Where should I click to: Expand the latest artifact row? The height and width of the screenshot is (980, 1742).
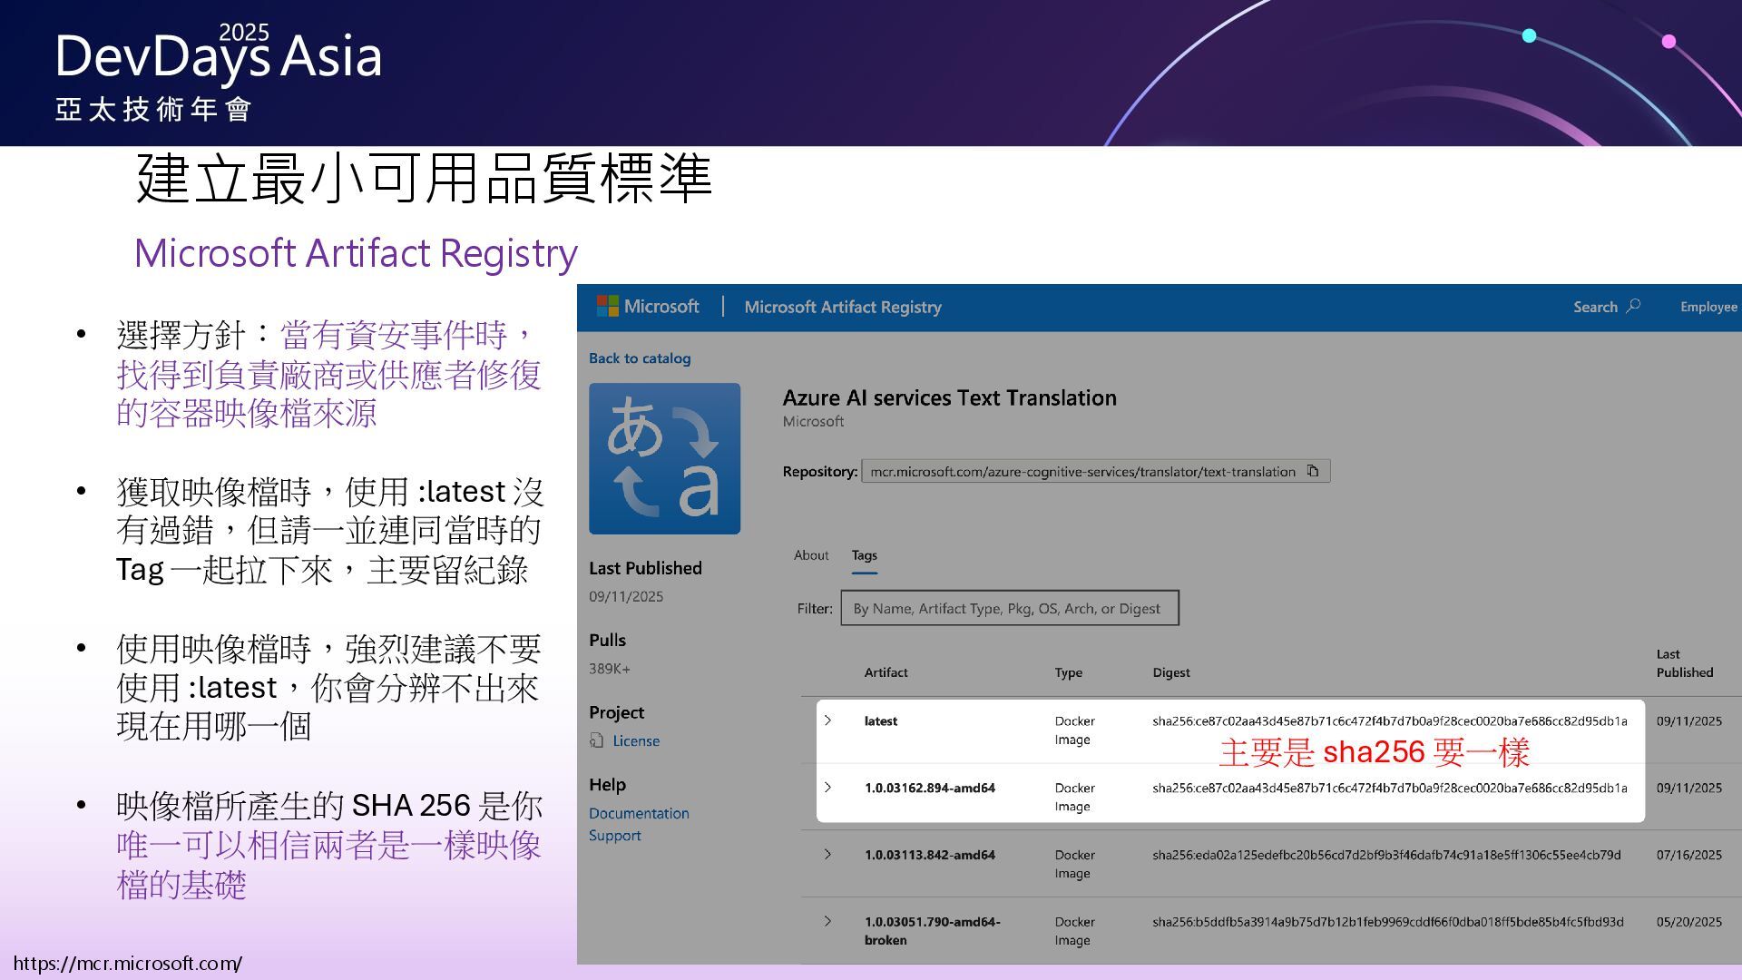click(x=827, y=720)
